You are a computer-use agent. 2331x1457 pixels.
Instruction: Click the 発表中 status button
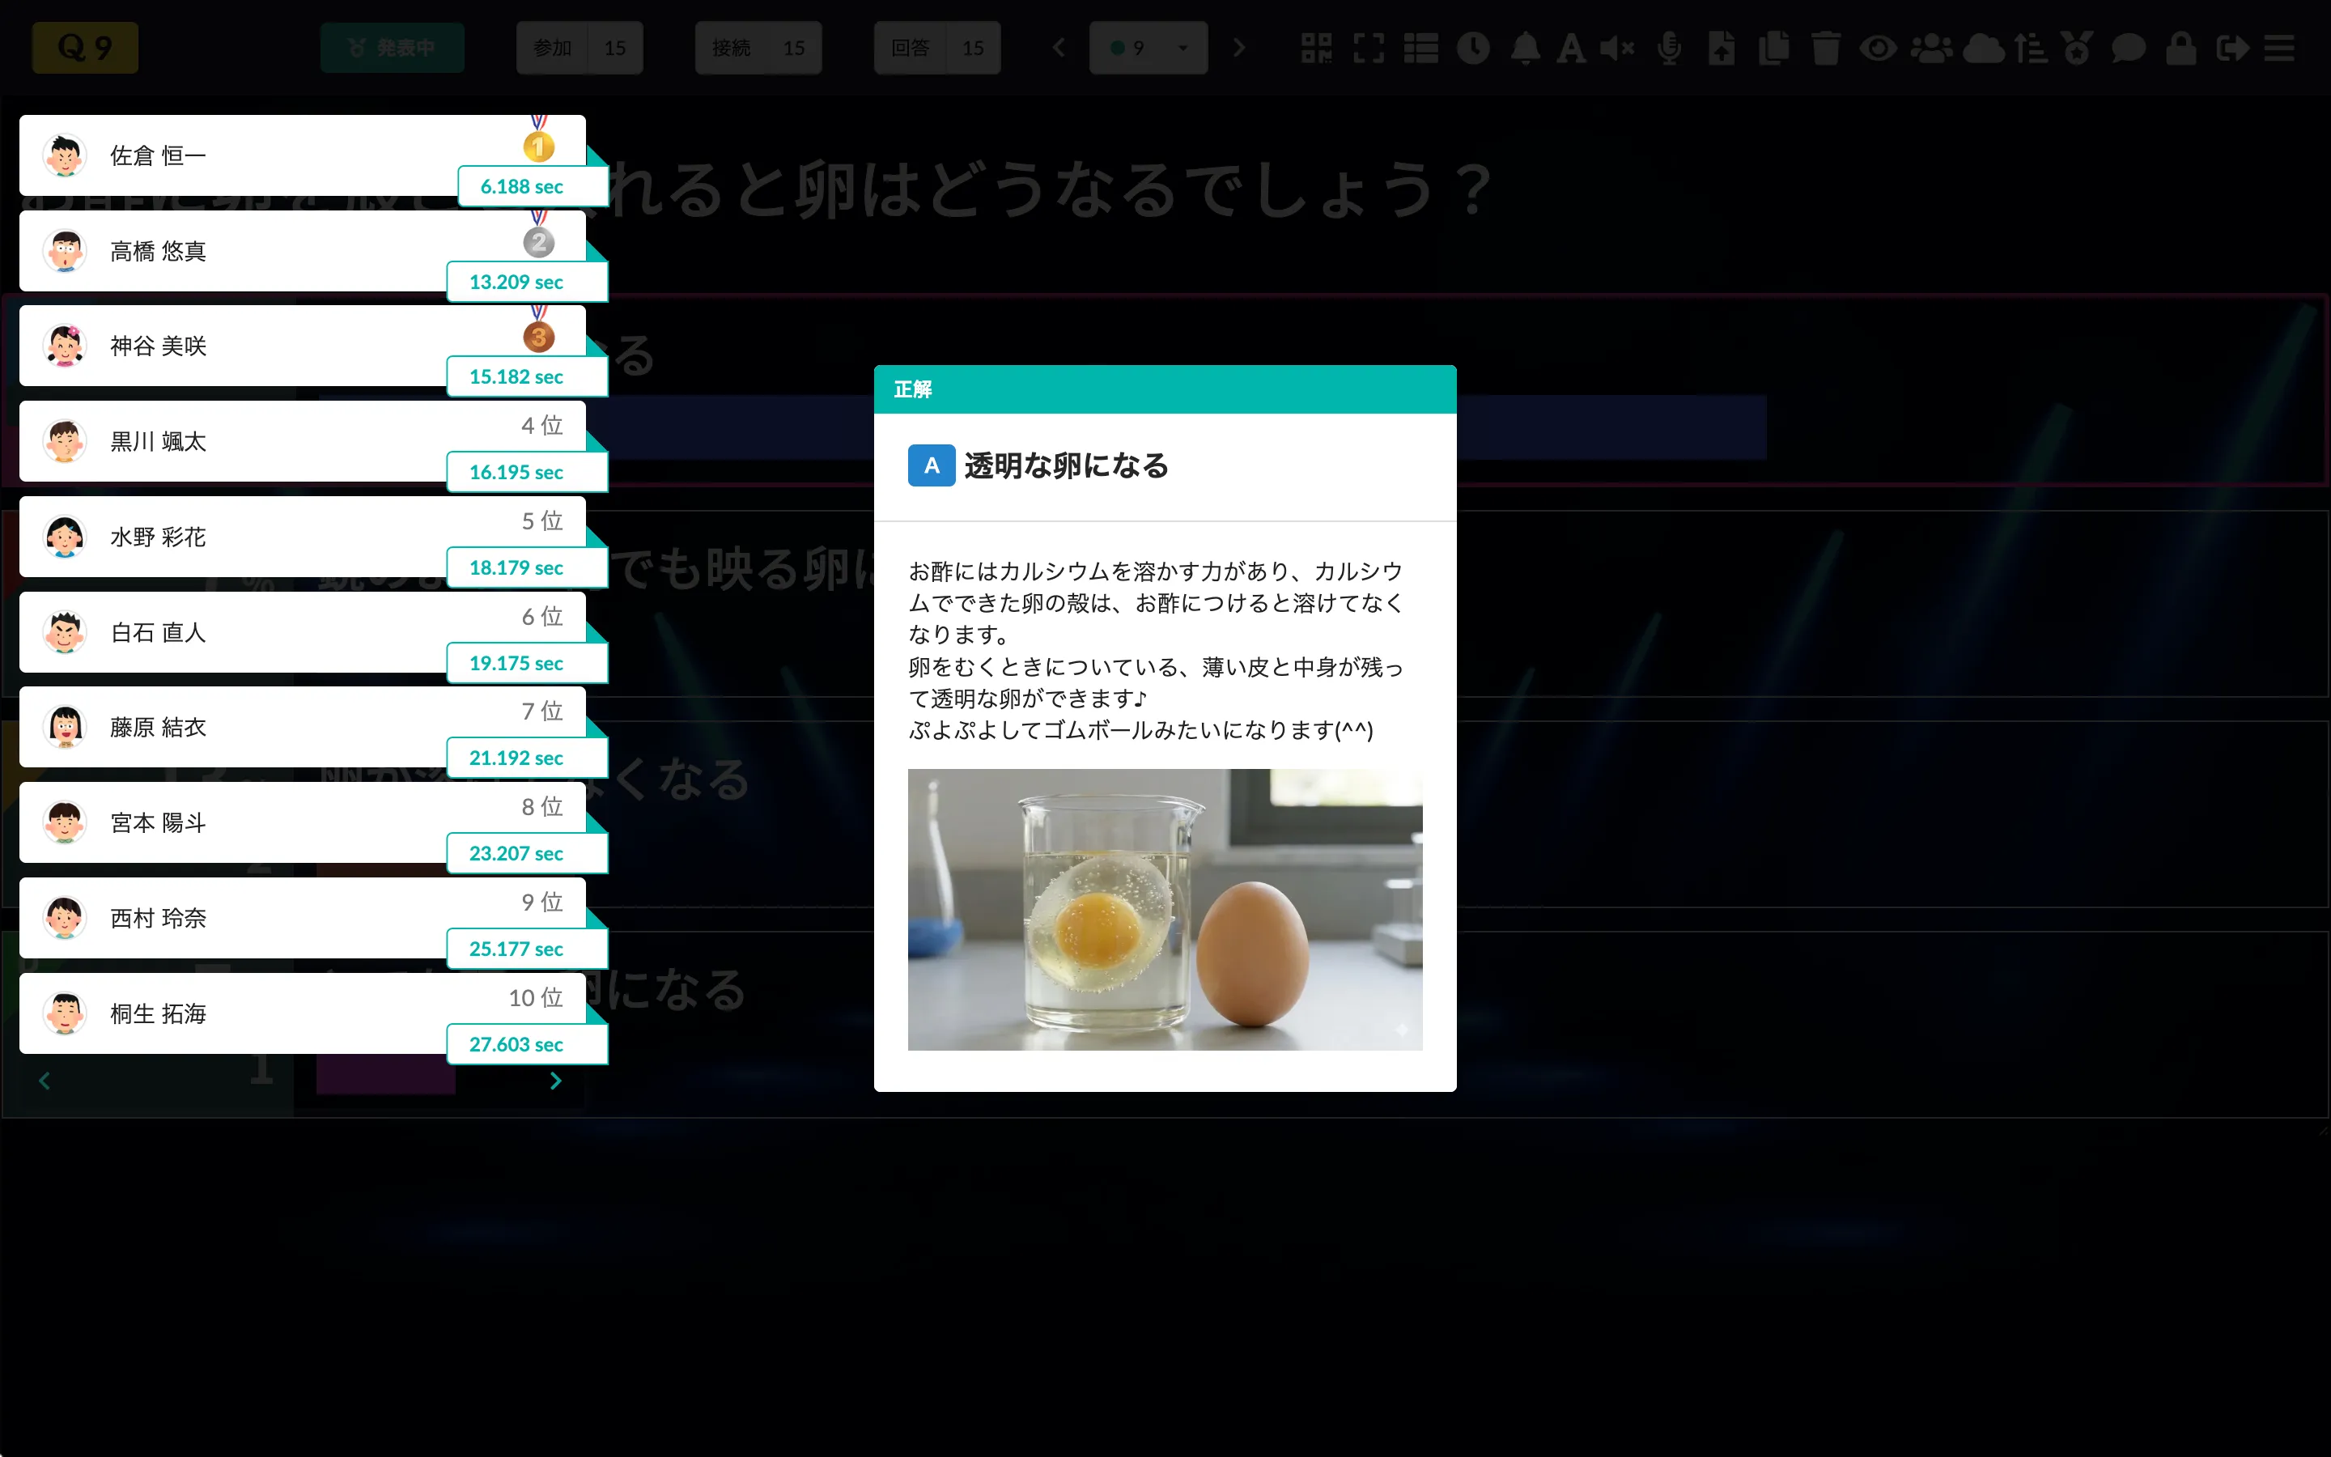click(x=392, y=46)
